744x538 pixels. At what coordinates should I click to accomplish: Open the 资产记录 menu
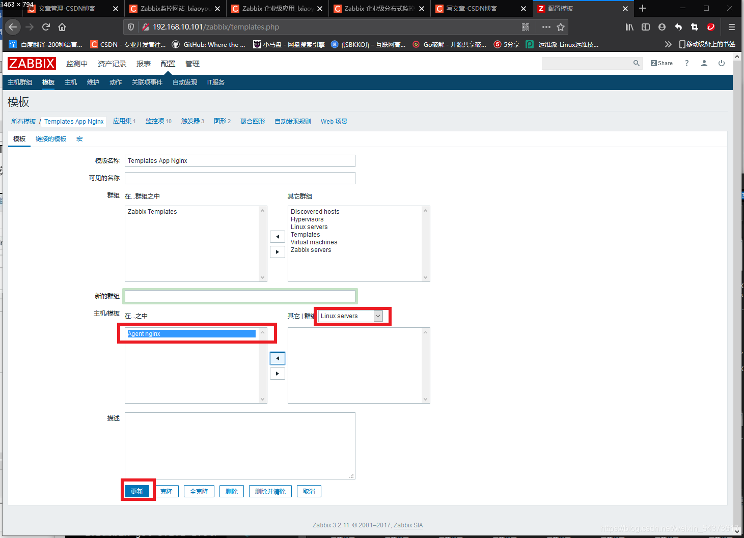tap(112, 64)
